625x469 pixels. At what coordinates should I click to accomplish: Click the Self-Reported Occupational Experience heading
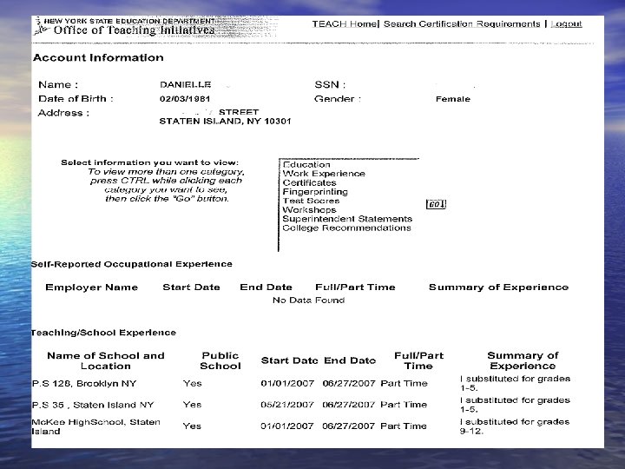[132, 264]
